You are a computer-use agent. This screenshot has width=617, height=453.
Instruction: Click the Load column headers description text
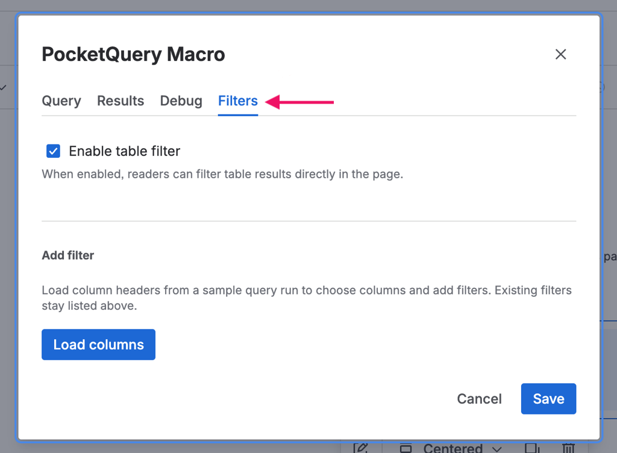(307, 298)
